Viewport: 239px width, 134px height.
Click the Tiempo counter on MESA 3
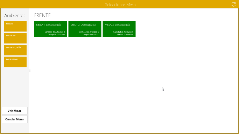(125, 35)
